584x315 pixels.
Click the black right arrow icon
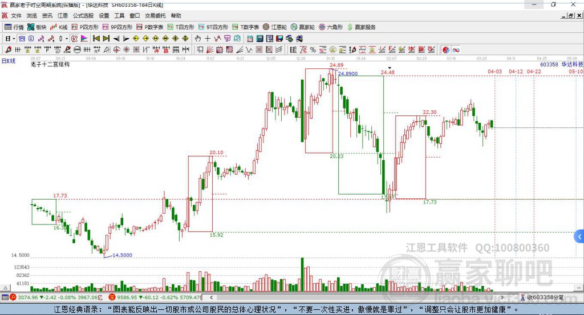click(x=126, y=39)
